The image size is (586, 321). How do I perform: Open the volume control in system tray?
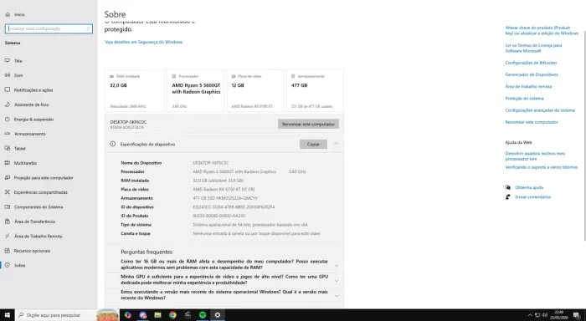(545, 315)
